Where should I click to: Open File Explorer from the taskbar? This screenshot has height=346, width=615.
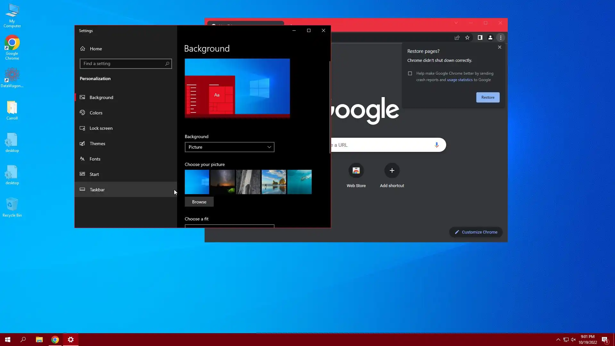(x=39, y=340)
